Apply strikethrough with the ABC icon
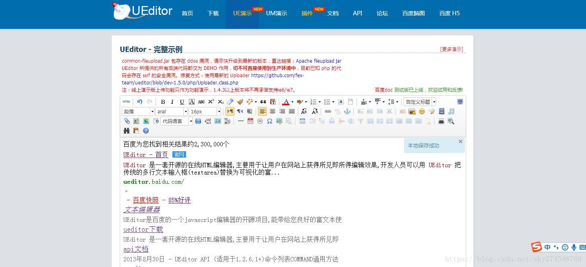Image resolution: width=586 pixels, height=267 pixels. click(201, 102)
